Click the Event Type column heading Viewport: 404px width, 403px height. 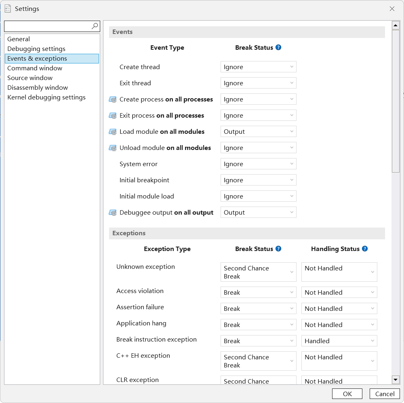coord(167,48)
